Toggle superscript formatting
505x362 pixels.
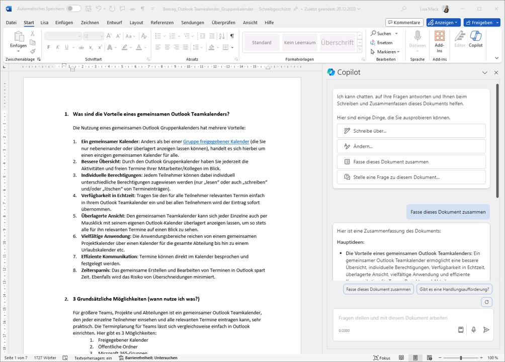pos(100,47)
